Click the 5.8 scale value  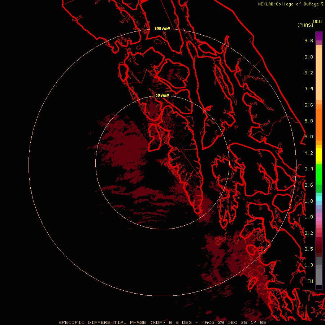click(309, 121)
